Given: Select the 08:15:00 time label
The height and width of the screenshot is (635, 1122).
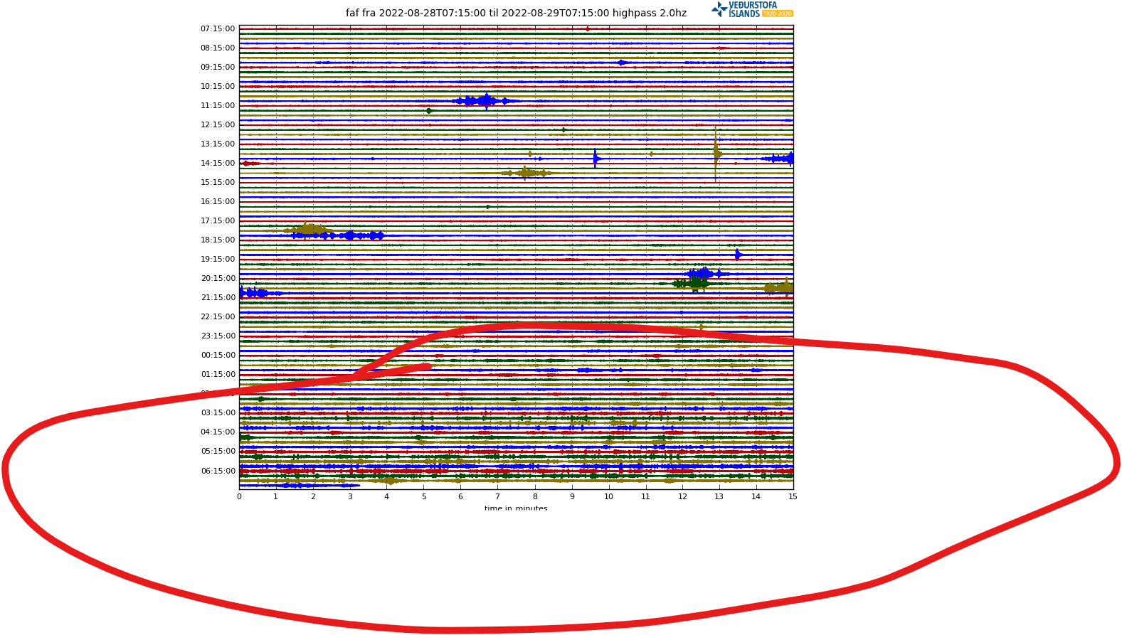Looking at the screenshot, I should point(218,48).
